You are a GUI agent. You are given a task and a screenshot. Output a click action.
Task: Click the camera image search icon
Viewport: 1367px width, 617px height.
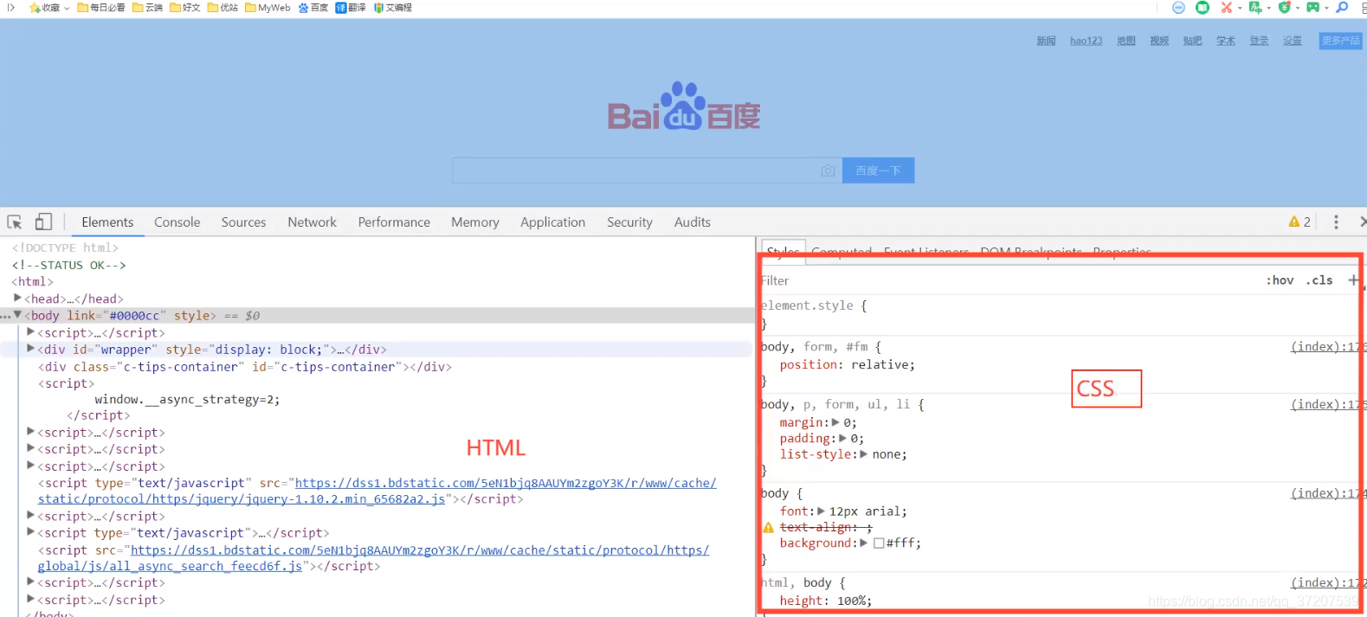(828, 170)
